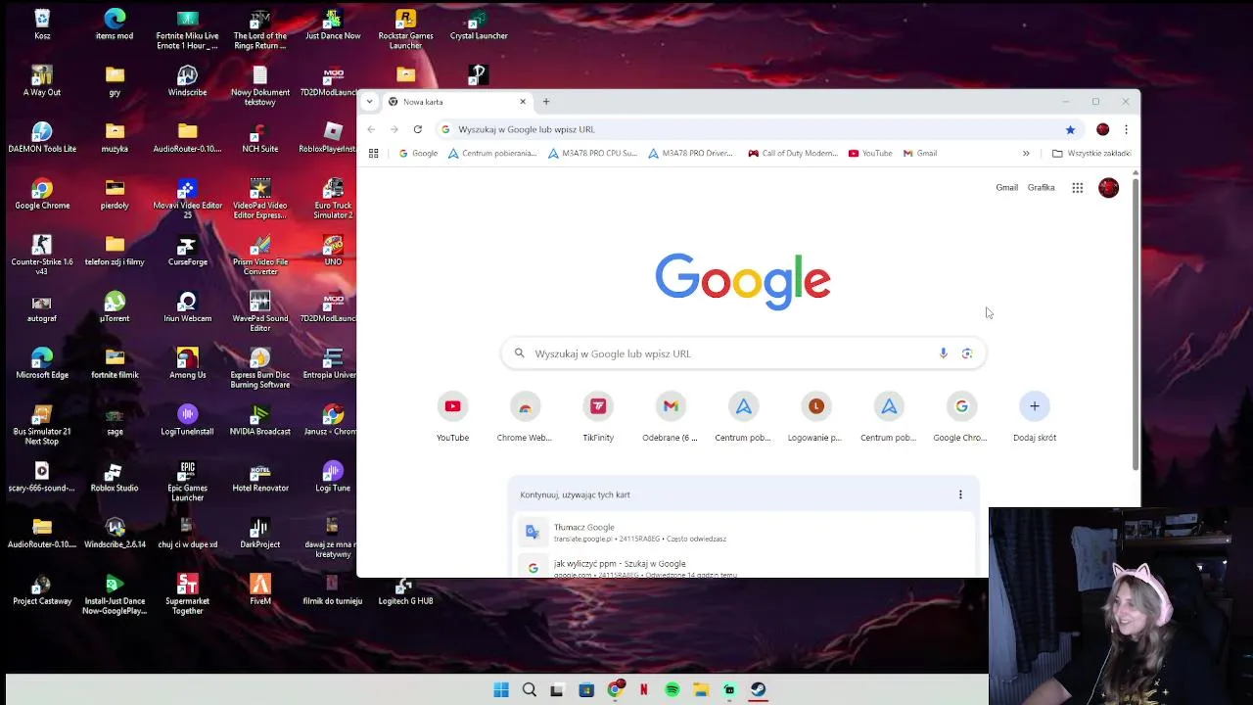Select the µTorrent desktop shortcut
Screen dimensions: 1253x705
[115, 308]
